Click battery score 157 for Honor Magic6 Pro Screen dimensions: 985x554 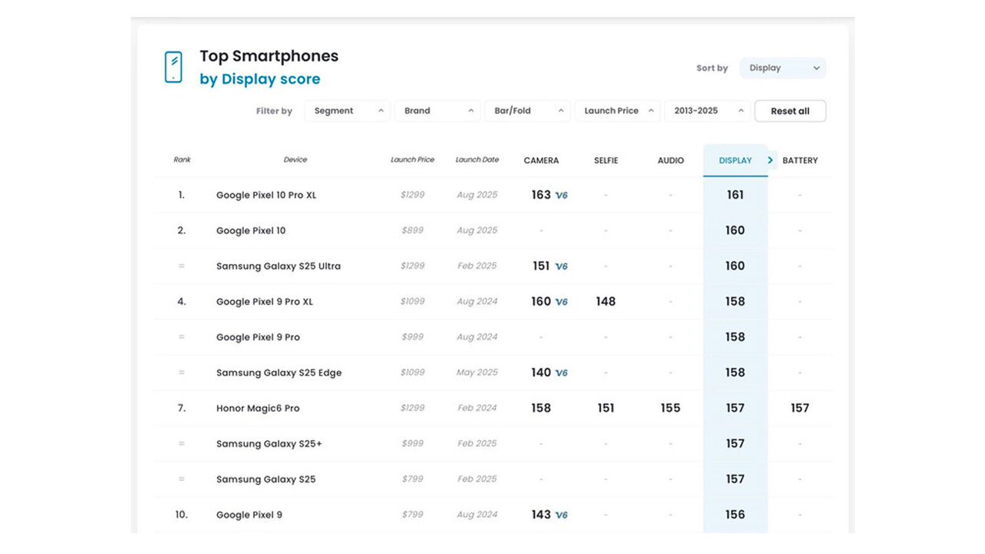(800, 408)
